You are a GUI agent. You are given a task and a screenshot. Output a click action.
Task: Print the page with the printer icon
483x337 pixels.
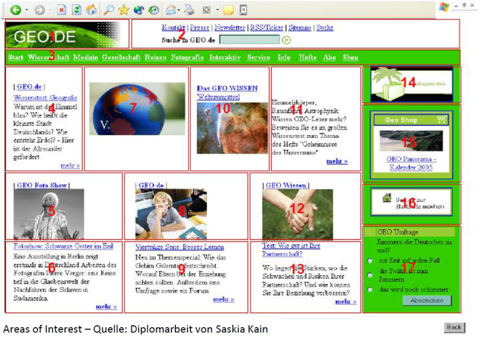189,10
